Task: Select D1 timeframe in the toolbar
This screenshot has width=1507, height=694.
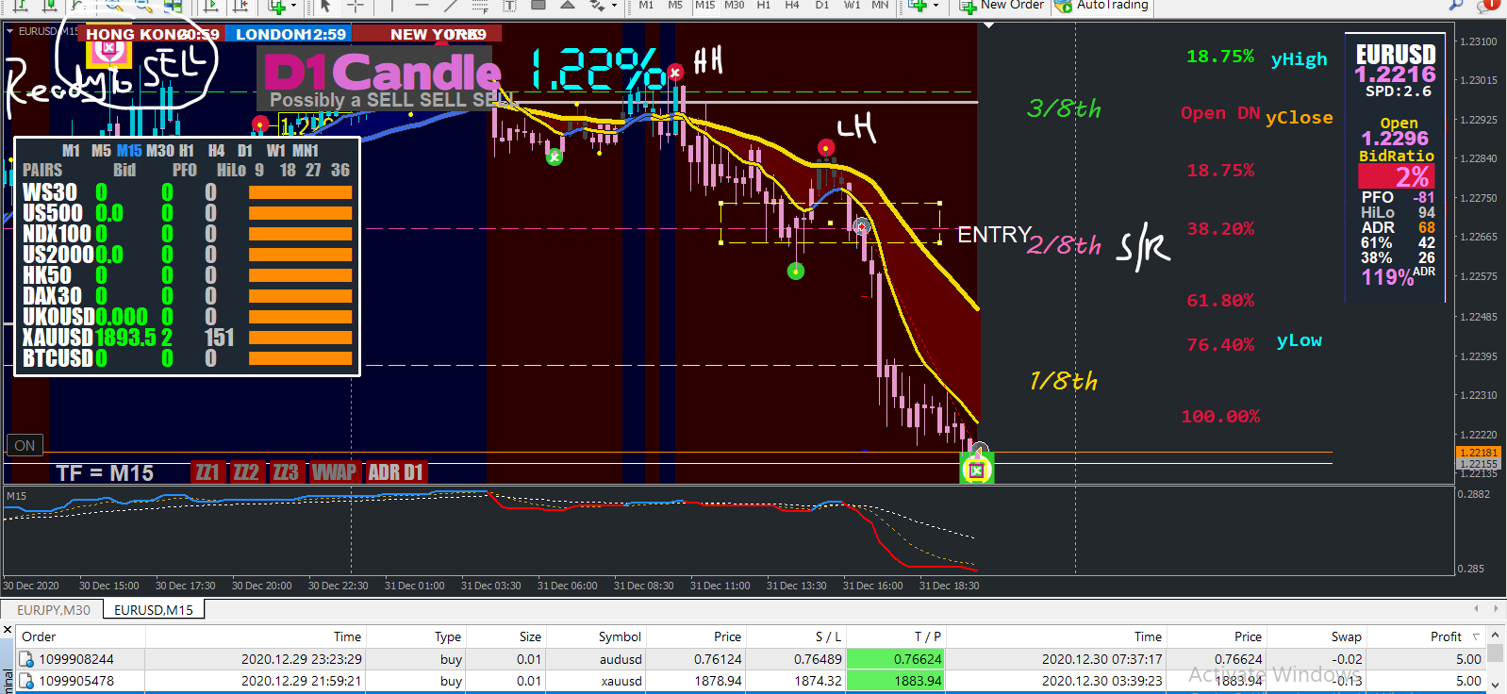Action: [822, 5]
